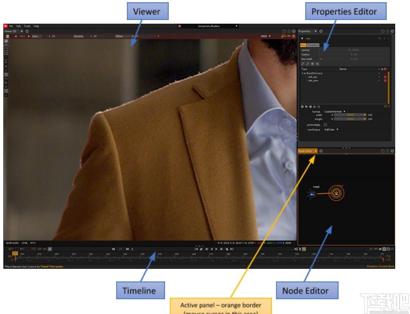Screen dimensions: 410x314
Task: Select the first roto drawing tool icon
Action: click(303, 64)
